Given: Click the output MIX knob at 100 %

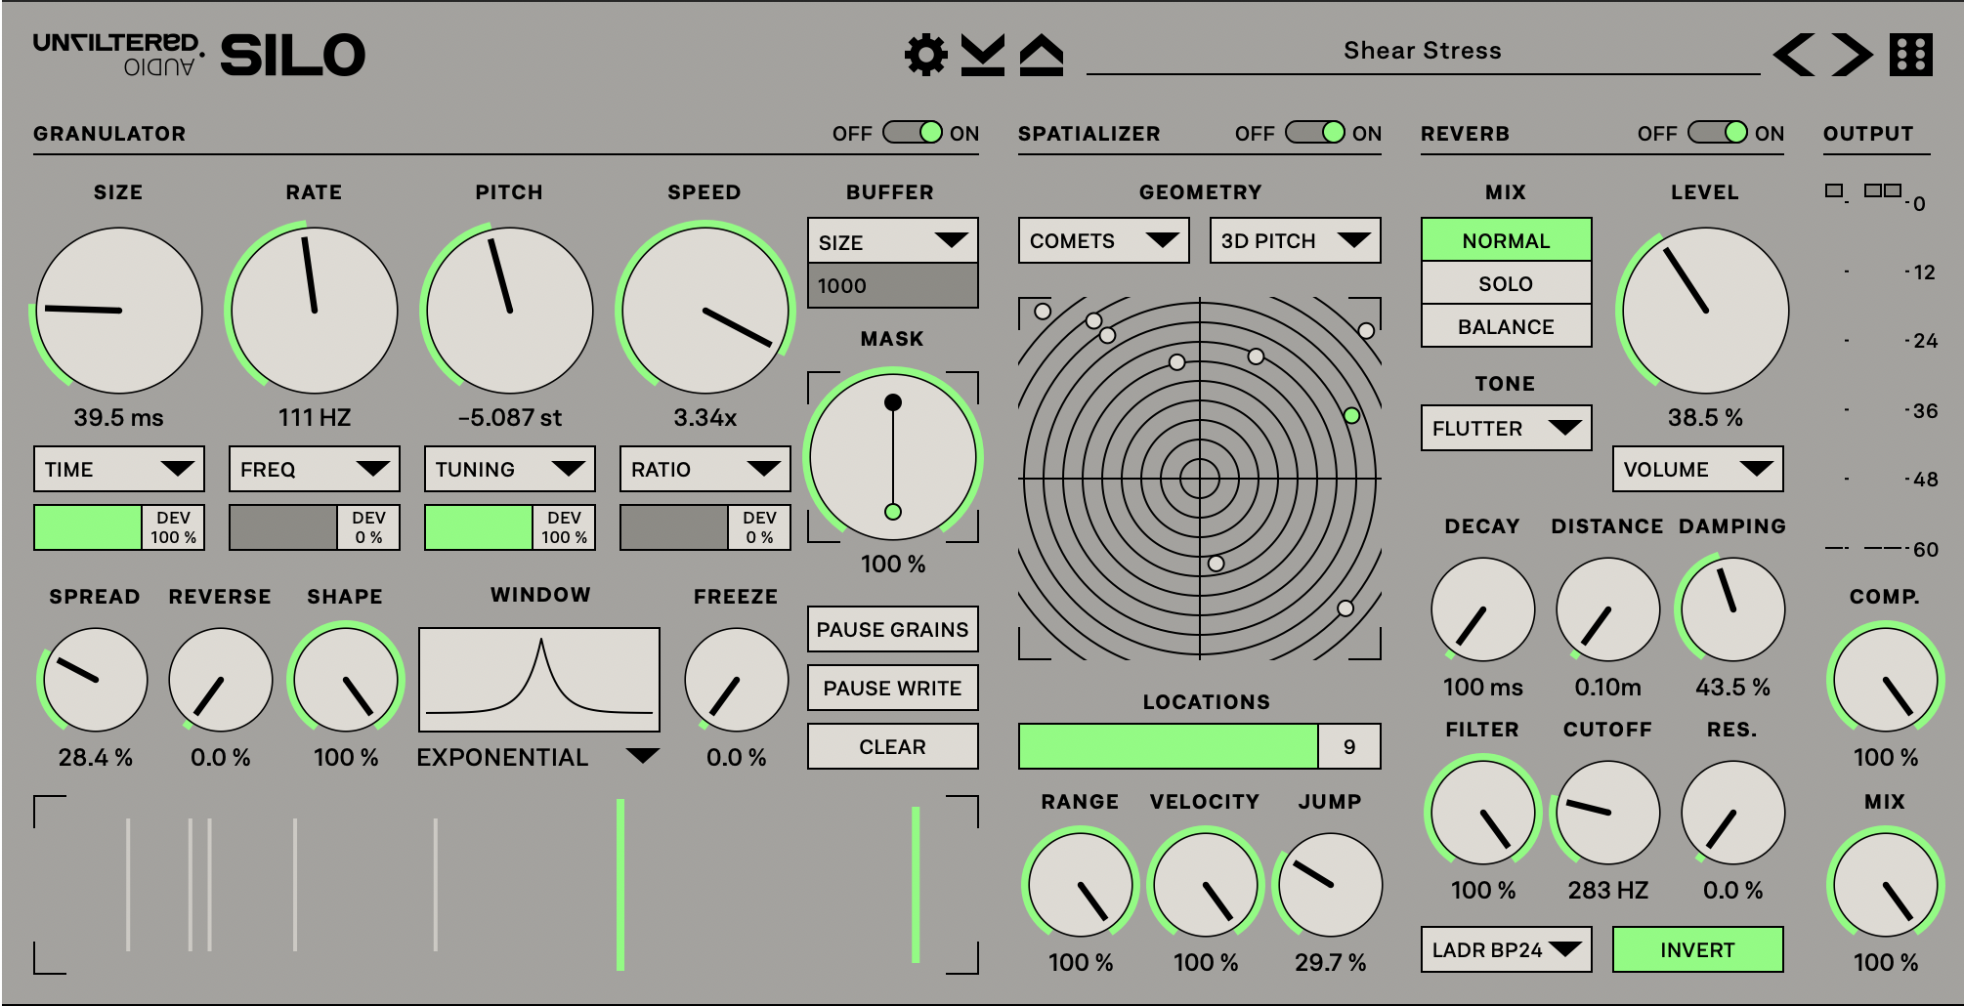Looking at the screenshot, I should click(1886, 885).
